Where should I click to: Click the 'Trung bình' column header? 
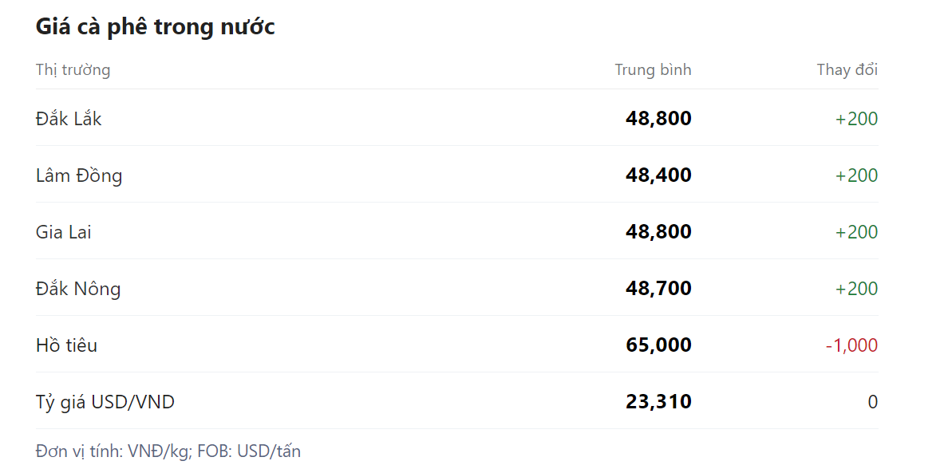tap(653, 69)
